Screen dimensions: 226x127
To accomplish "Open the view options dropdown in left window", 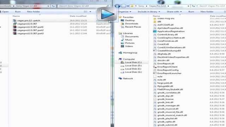I will coord(90,12).
